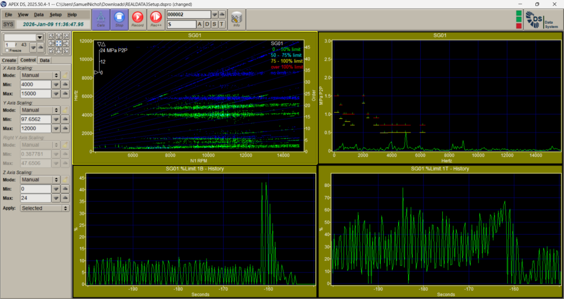This screenshot has height=299, width=564.
Task: Start recording with the Record icon
Action: [138, 19]
